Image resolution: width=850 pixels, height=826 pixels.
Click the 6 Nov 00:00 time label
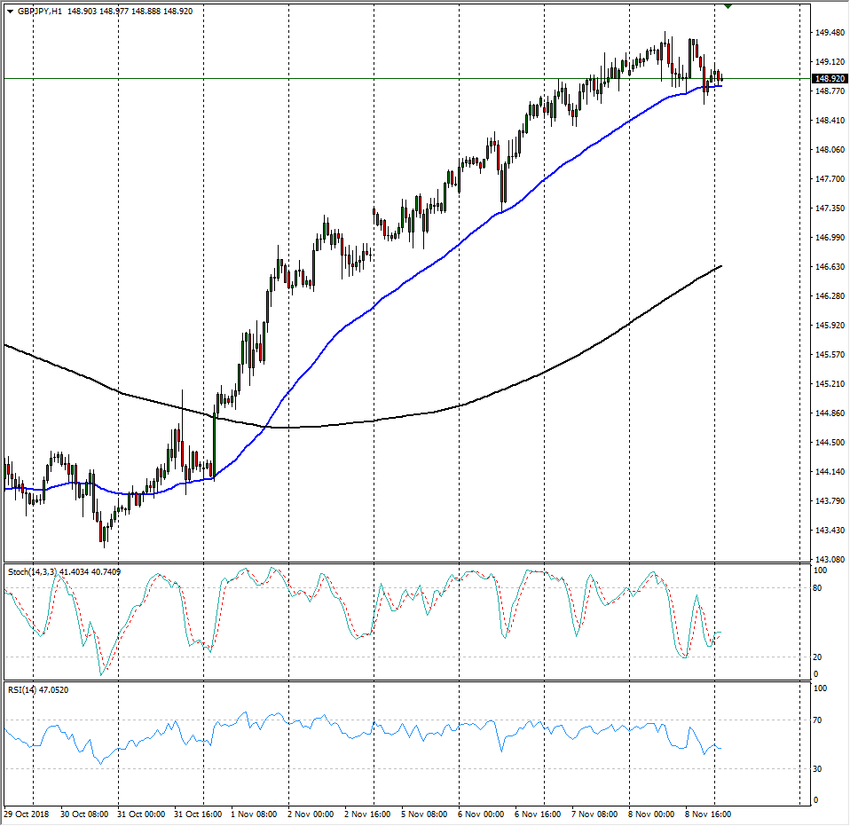(482, 814)
